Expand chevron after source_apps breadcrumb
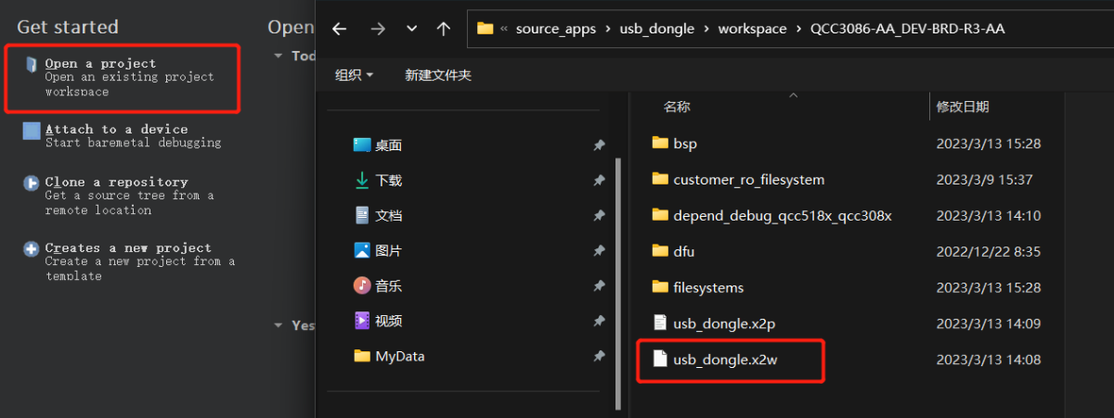Image resolution: width=1114 pixels, height=418 pixels. [607, 29]
